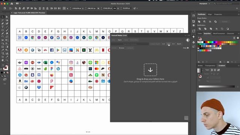Image resolution: width=240 pixels, height=135 pixels.
Task: Select the Zoom tool magnifier
Action: (7, 60)
